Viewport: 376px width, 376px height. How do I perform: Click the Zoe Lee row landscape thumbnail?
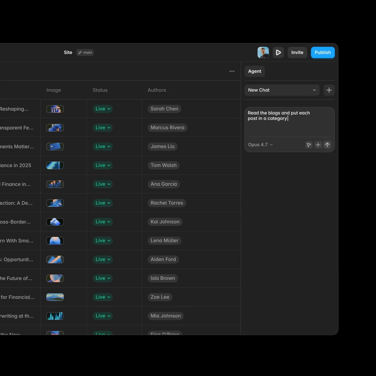(55, 297)
